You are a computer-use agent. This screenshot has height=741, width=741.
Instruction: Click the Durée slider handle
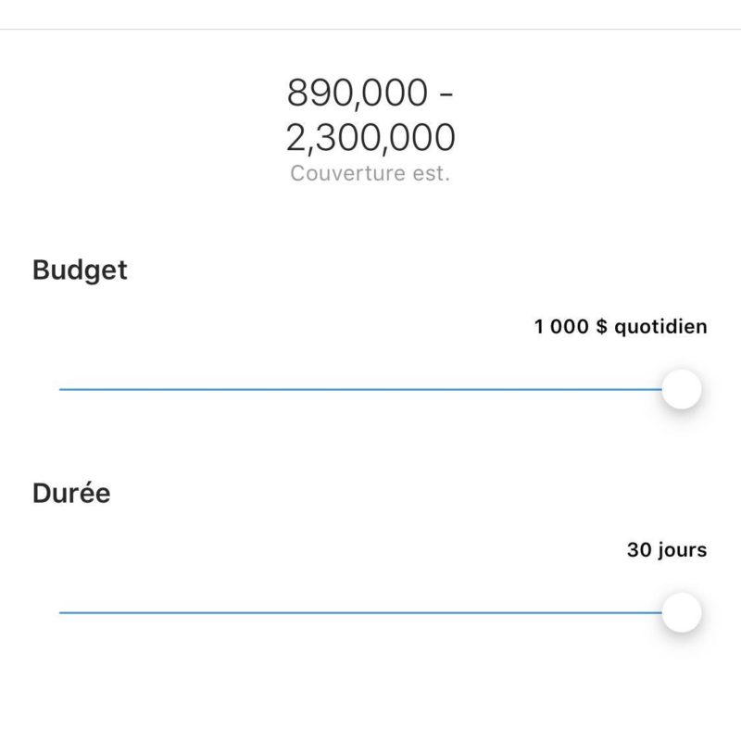(682, 612)
